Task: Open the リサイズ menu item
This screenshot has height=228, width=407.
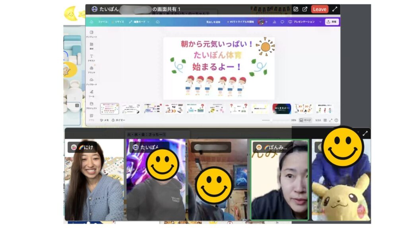Action: pos(119,22)
